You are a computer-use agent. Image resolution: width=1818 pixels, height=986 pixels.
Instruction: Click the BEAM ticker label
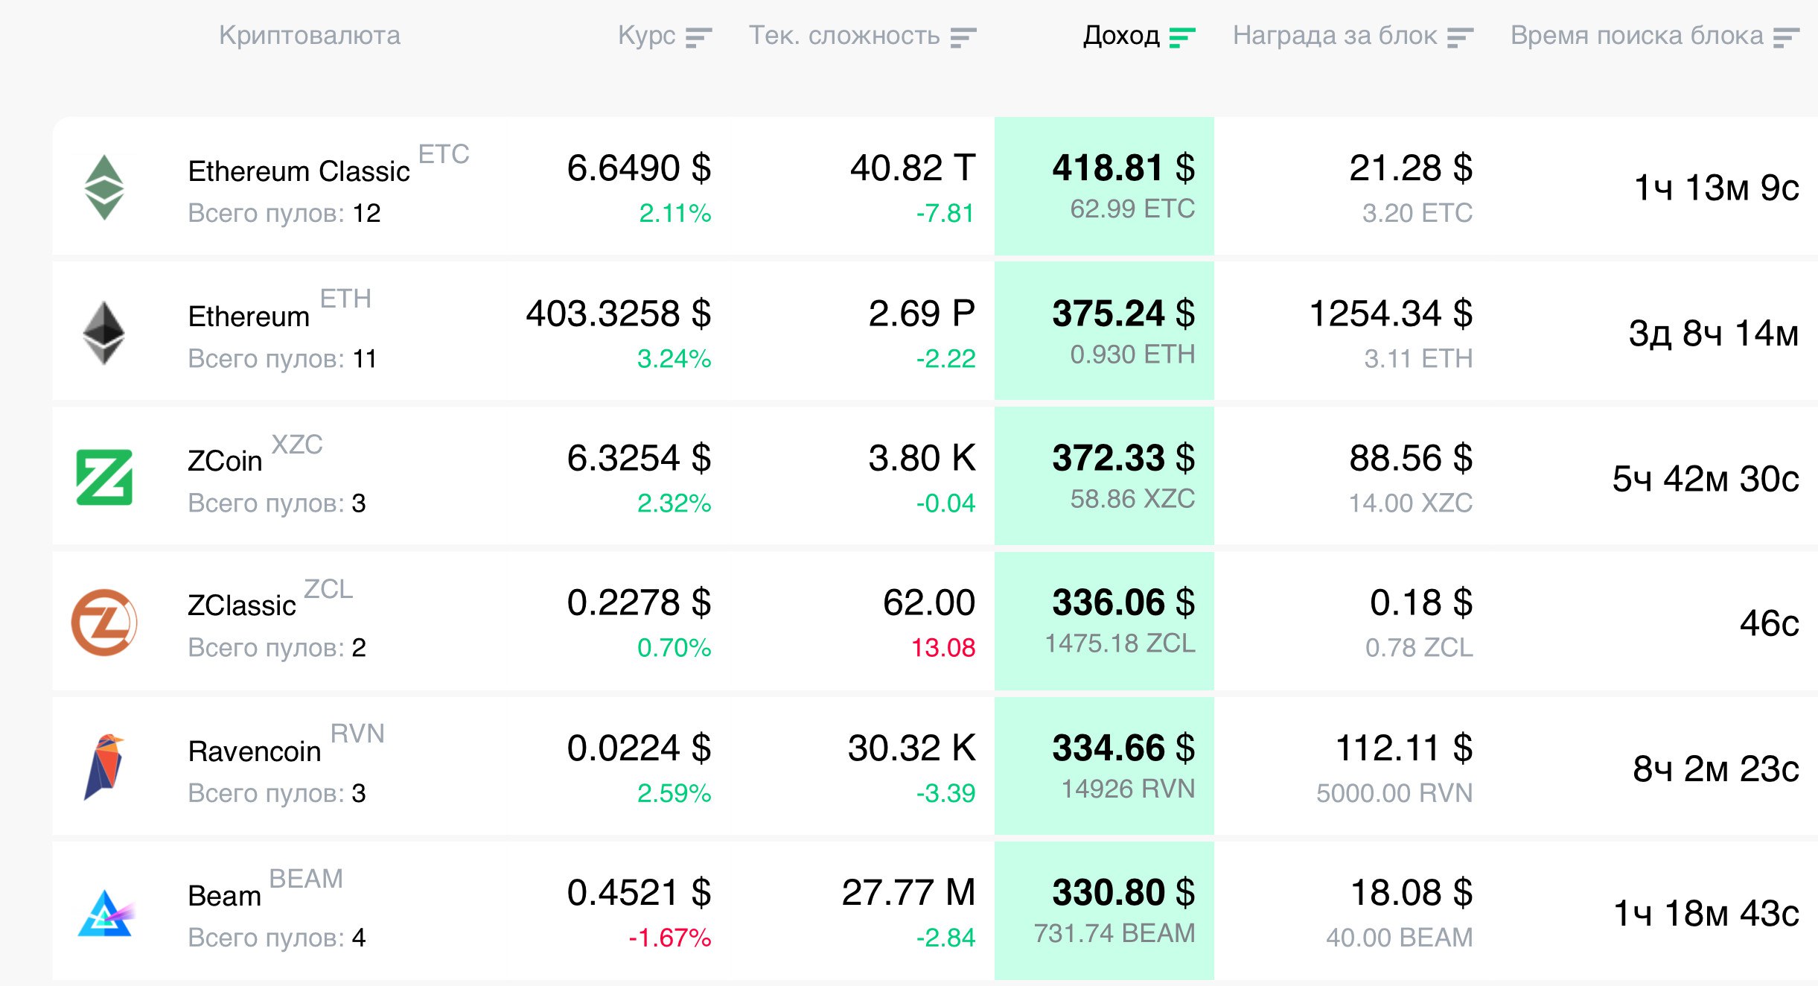pos(306,879)
